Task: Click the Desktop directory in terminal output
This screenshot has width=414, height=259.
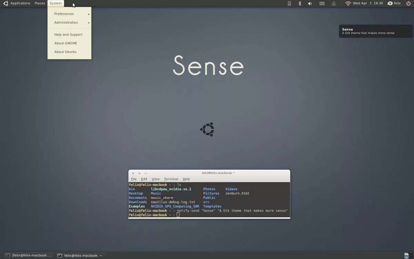Action: 136,193
